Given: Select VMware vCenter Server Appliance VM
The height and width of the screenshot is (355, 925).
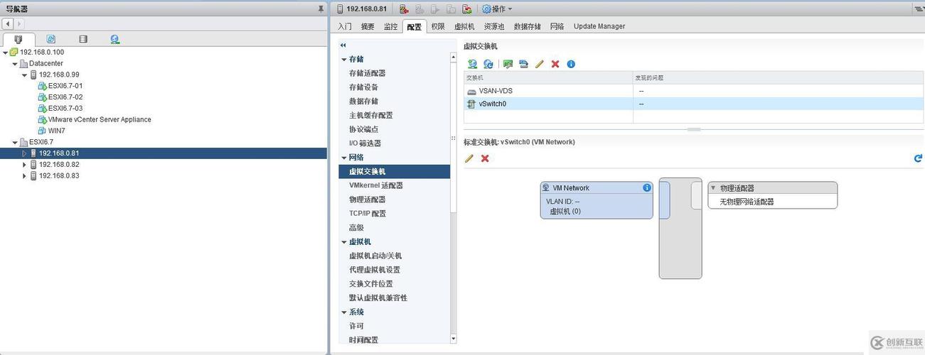Looking at the screenshot, I should [x=99, y=120].
